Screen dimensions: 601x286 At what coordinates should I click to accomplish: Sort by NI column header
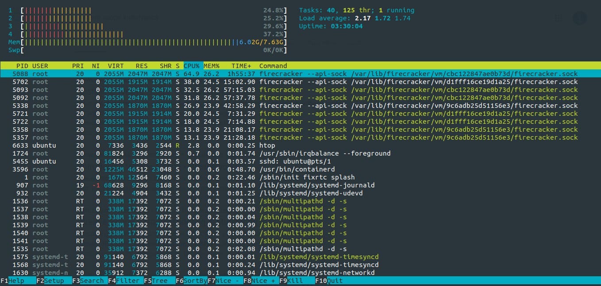pyautogui.click(x=96, y=66)
